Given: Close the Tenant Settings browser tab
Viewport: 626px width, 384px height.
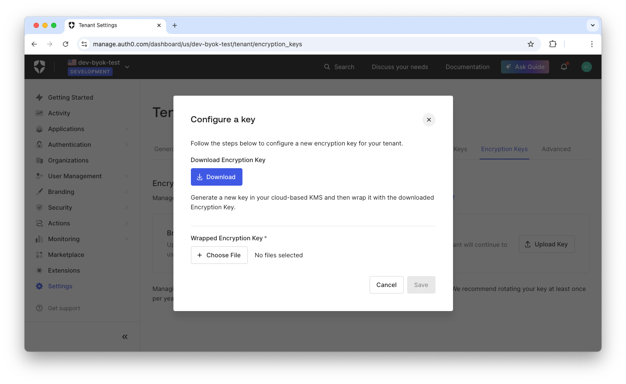Looking at the screenshot, I should [x=159, y=25].
